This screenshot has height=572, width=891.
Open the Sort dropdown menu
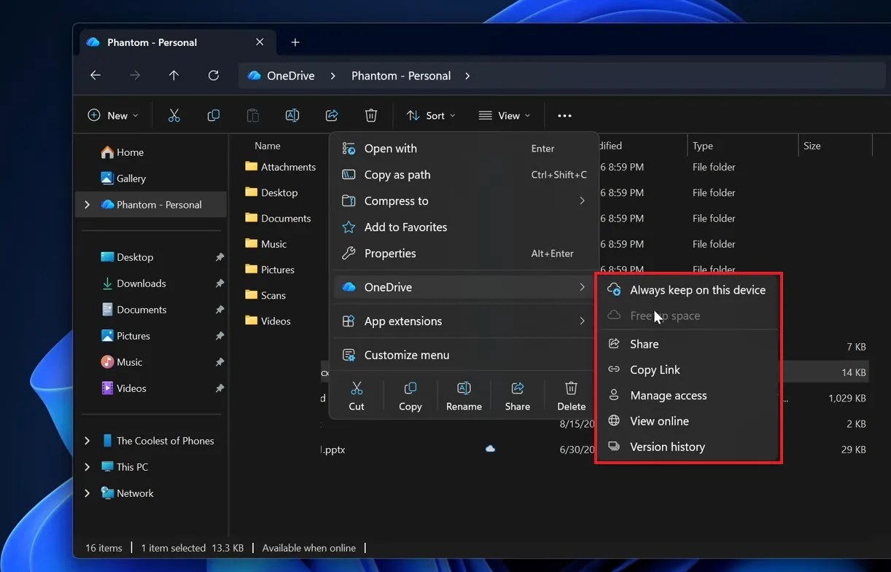431,115
